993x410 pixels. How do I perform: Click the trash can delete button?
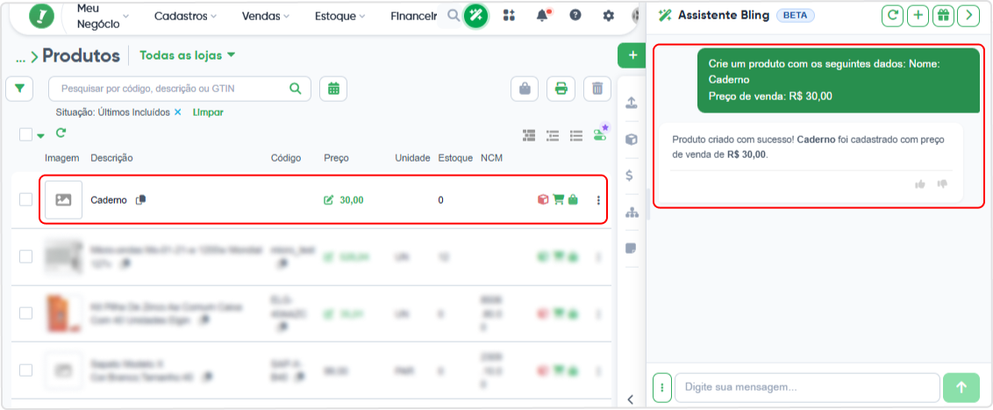597,89
